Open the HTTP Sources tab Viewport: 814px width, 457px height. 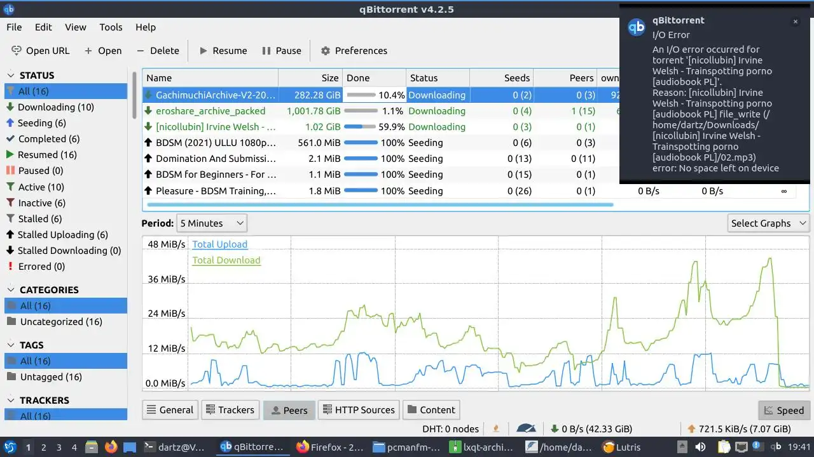358,410
